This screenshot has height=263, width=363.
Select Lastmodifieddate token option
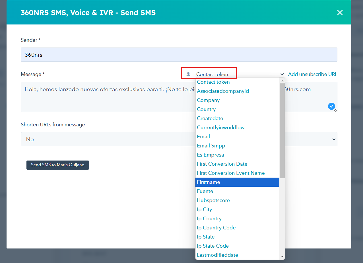pos(217,255)
